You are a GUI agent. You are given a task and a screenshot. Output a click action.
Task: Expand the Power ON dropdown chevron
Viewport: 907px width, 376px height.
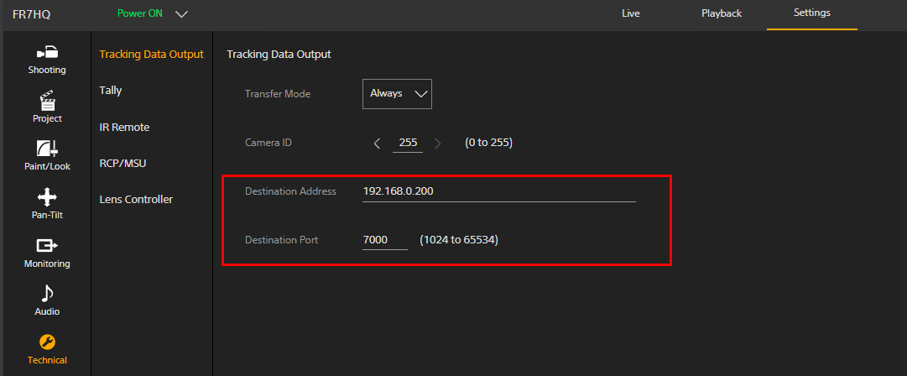tap(182, 14)
